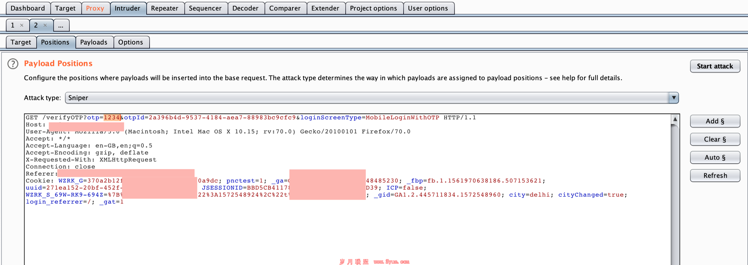Open the Repeater tab
Viewport: 748px width, 265px height.
click(x=165, y=8)
